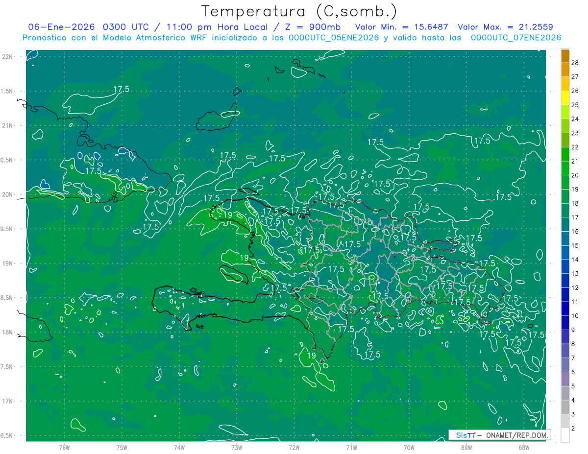Click the gray band between 3 and 4

click(565, 407)
